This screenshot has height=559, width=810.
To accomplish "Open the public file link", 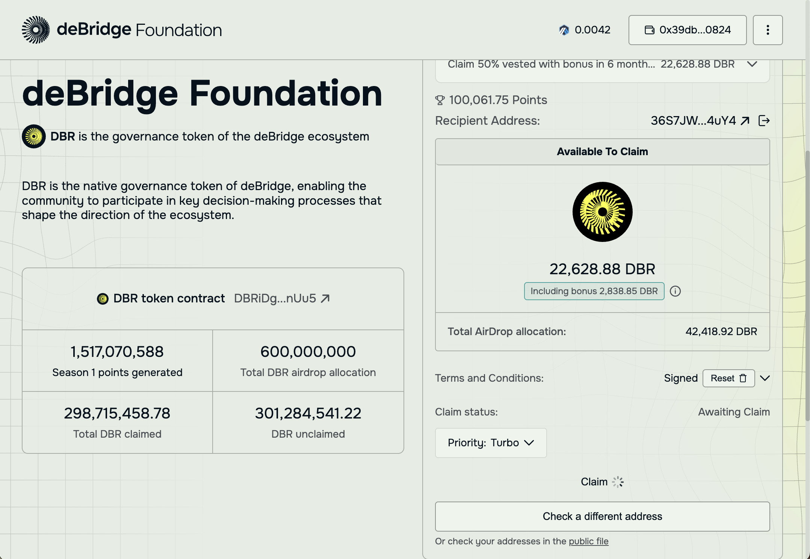I will (x=588, y=541).
